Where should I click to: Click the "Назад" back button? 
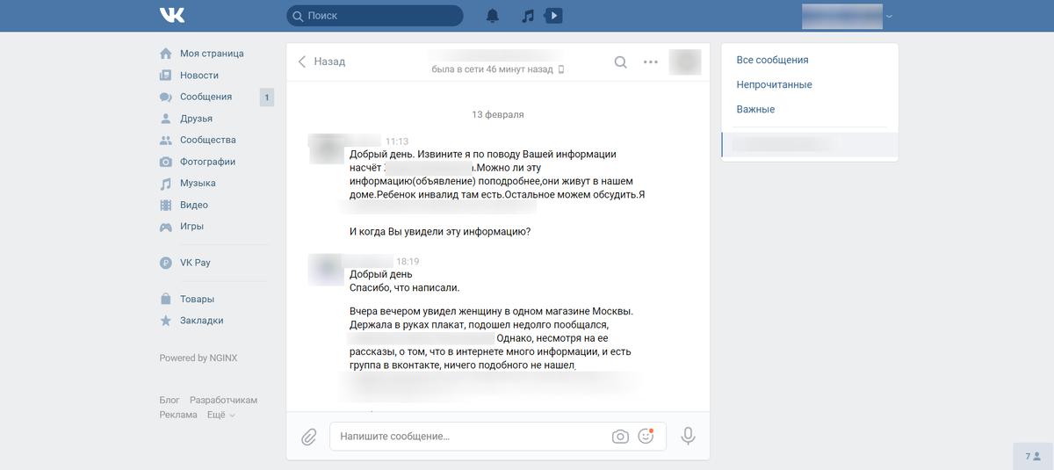(321, 61)
